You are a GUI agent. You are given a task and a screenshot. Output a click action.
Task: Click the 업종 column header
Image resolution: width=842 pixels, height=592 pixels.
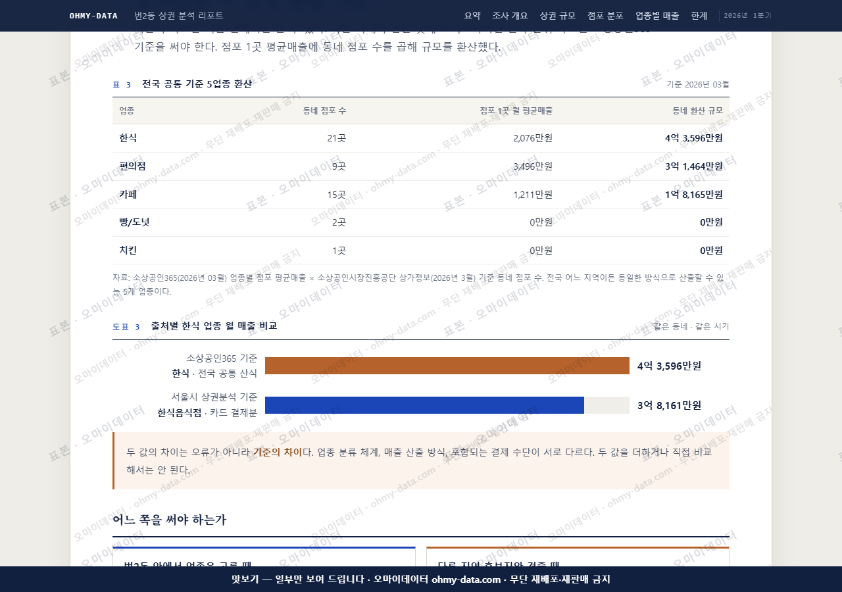[126, 111]
